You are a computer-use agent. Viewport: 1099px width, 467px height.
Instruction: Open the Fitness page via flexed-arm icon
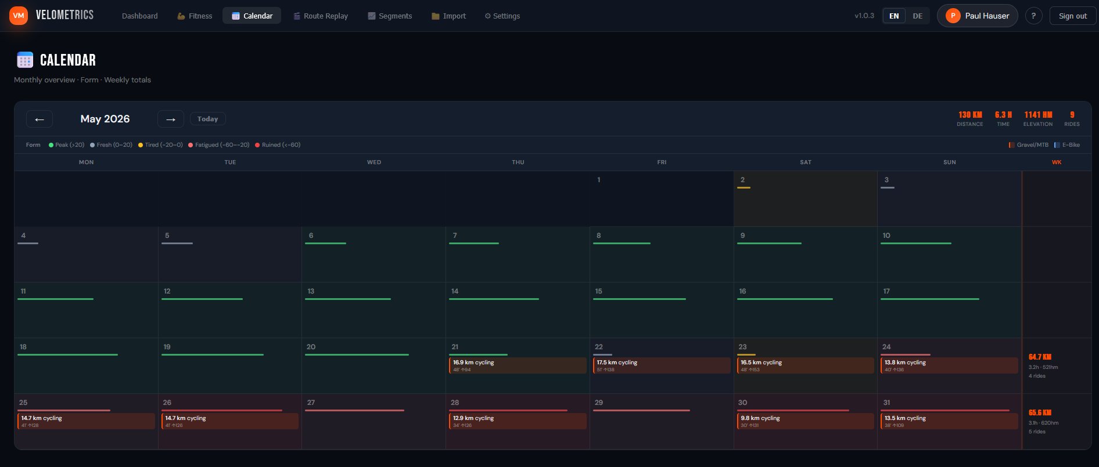pos(181,16)
